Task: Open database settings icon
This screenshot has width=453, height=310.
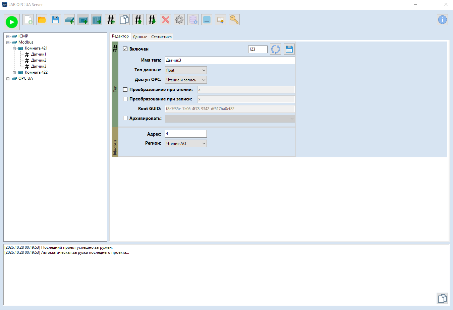Action: [193, 20]
